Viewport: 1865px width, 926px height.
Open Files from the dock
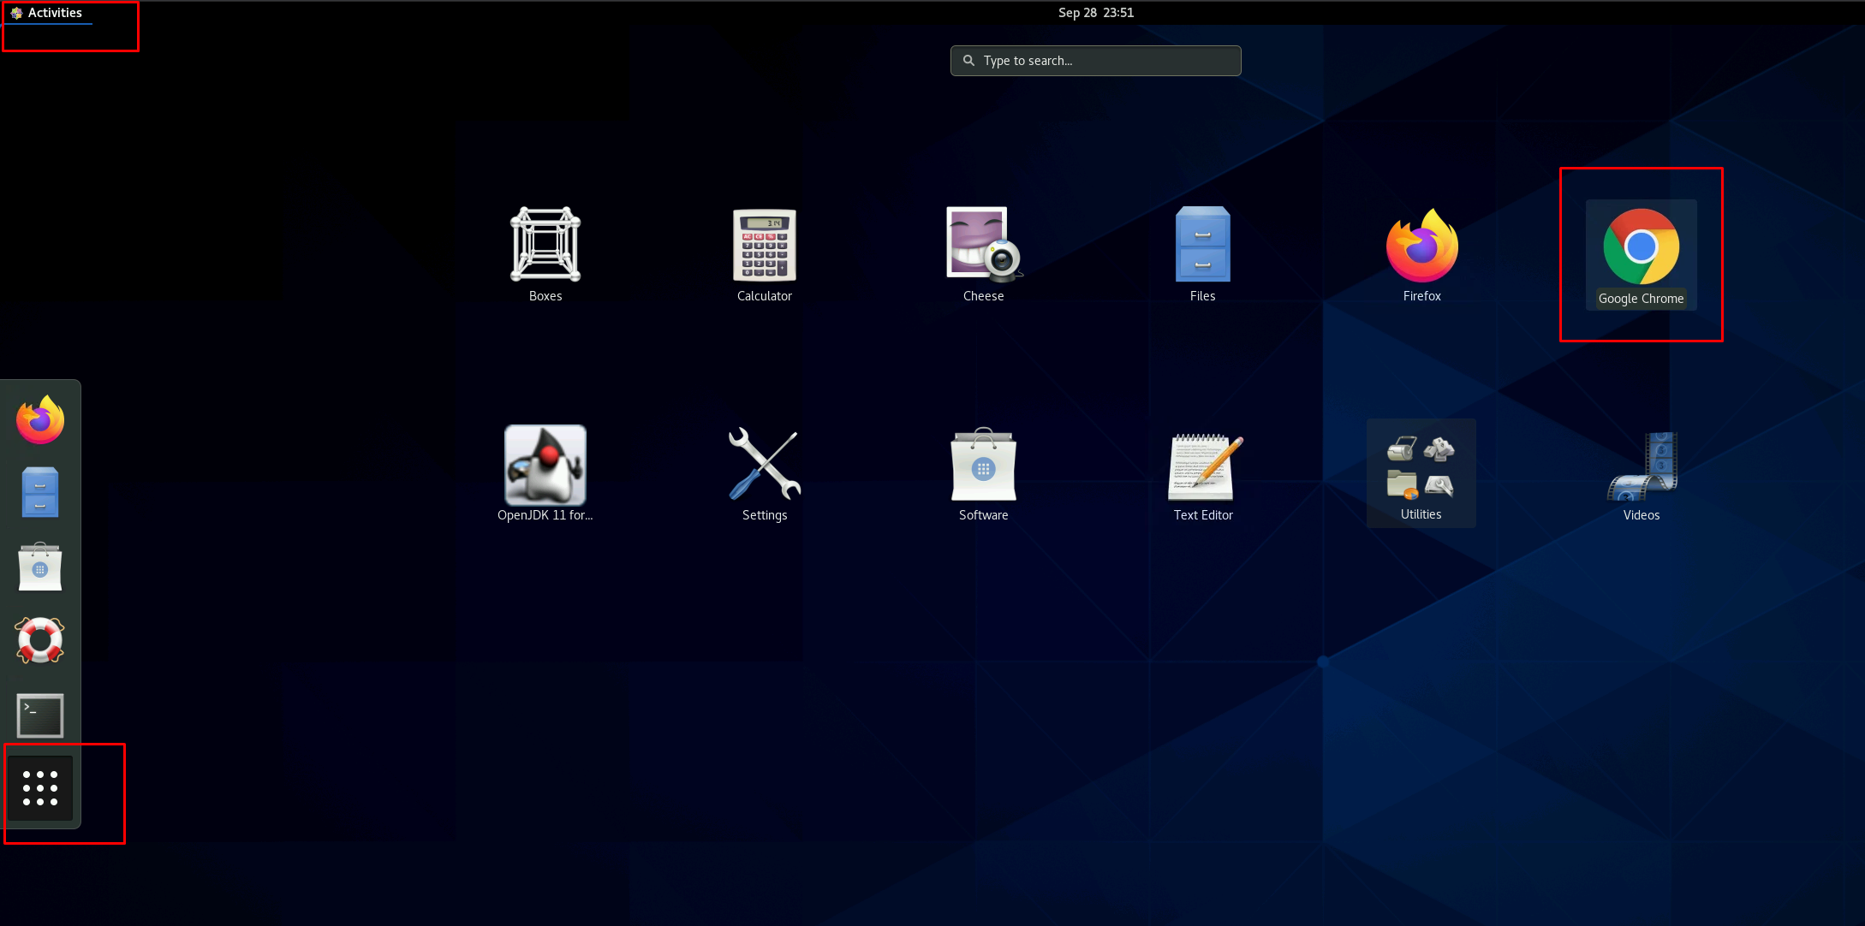(x=40, y=493)
